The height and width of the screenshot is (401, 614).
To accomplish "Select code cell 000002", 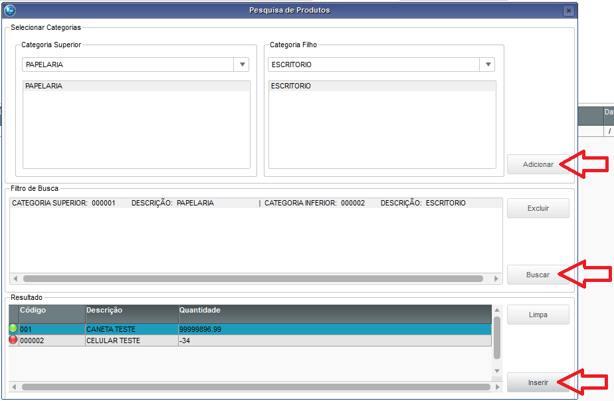I will click(x=52, y=340).
